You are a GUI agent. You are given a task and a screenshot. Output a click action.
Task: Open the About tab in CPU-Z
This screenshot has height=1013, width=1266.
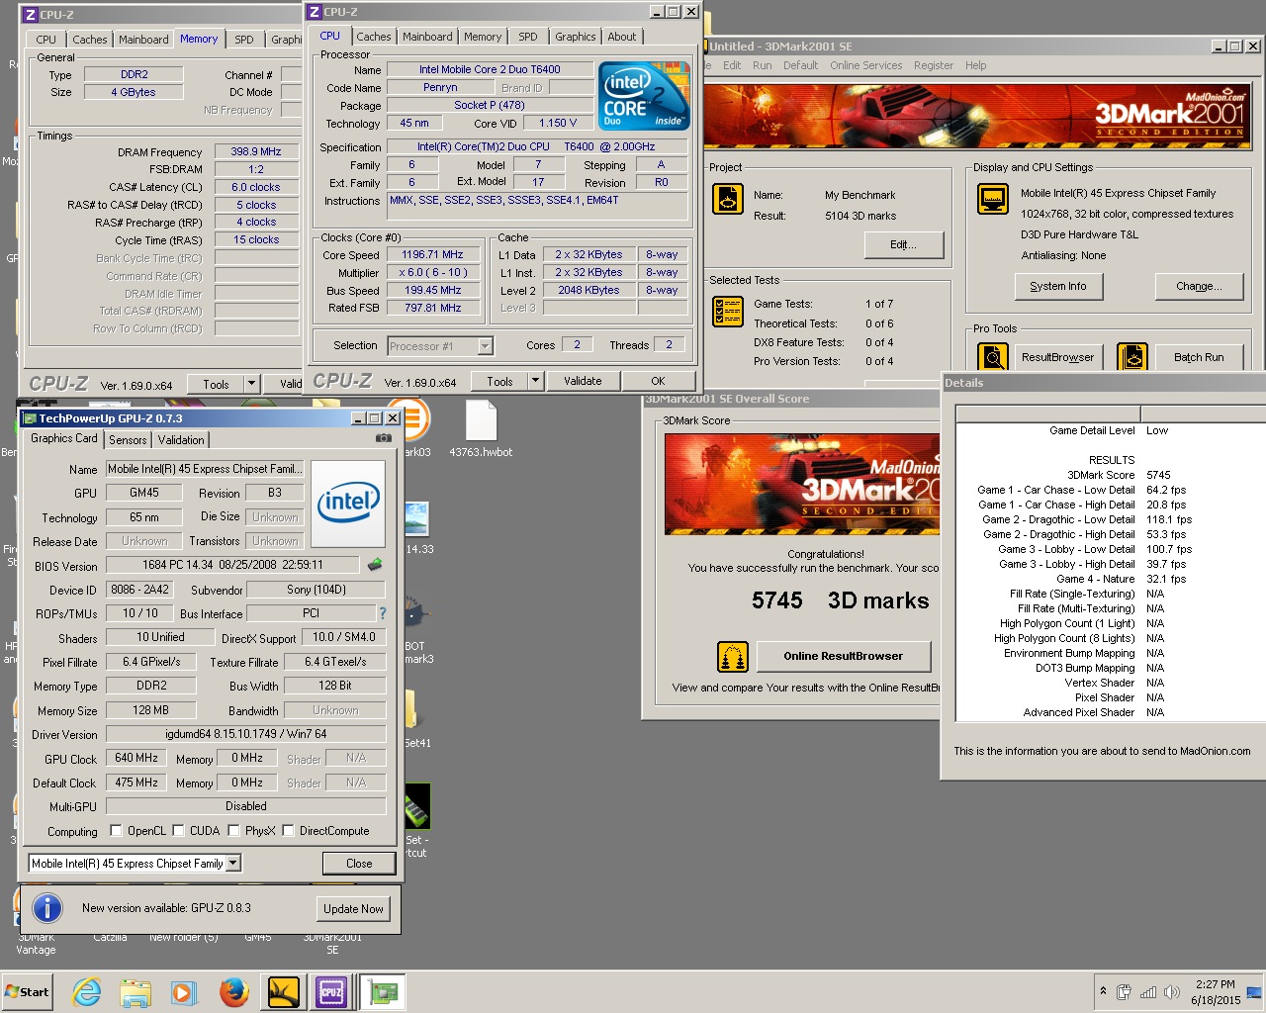click(x=622, y=37)
